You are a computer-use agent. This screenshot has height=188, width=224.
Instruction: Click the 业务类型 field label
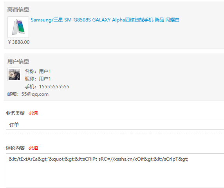[15, 113]
